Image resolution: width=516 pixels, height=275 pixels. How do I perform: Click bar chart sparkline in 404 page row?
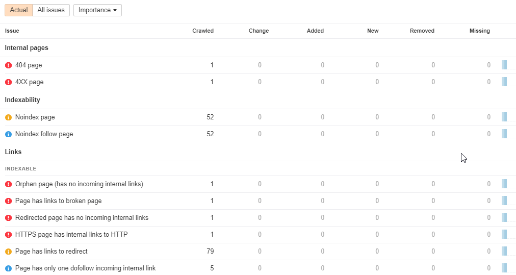coord(504,65)
